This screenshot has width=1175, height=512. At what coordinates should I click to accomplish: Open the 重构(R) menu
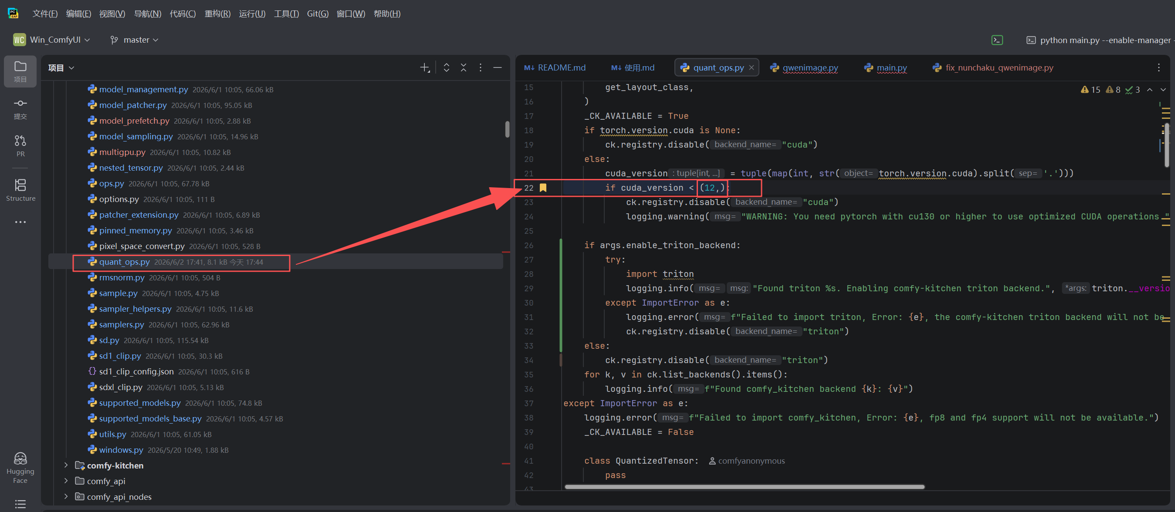point(217,13)
